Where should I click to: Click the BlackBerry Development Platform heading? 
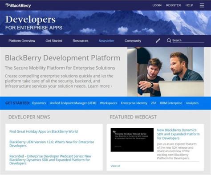point(62,58)
